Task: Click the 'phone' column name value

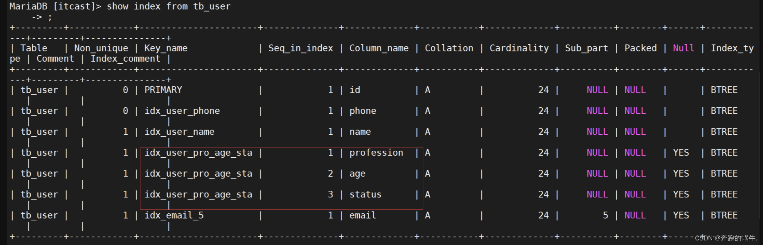Action: (x=362, y=111)
